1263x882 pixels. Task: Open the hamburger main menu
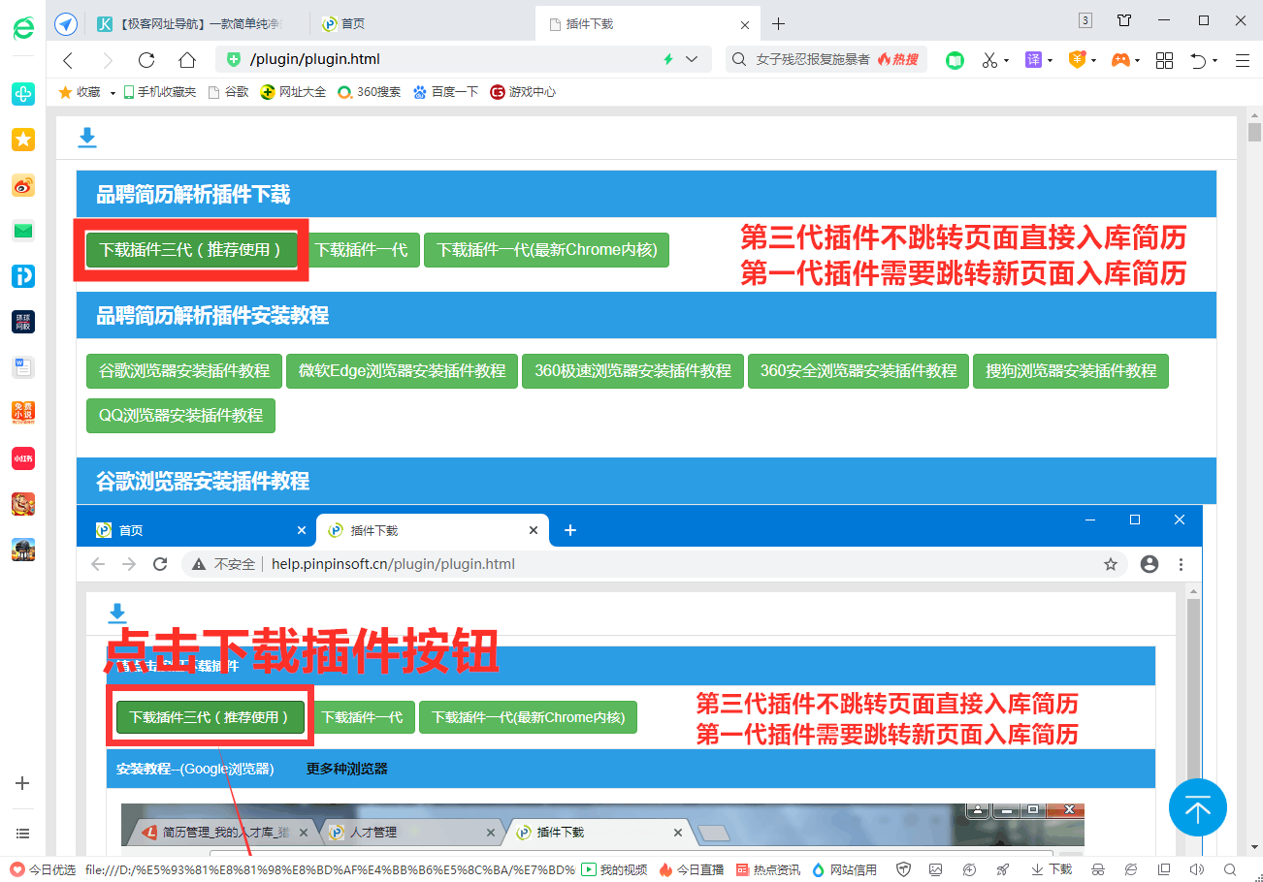click(1242, 59)
